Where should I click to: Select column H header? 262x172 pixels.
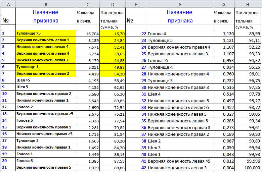pos(248,4)
